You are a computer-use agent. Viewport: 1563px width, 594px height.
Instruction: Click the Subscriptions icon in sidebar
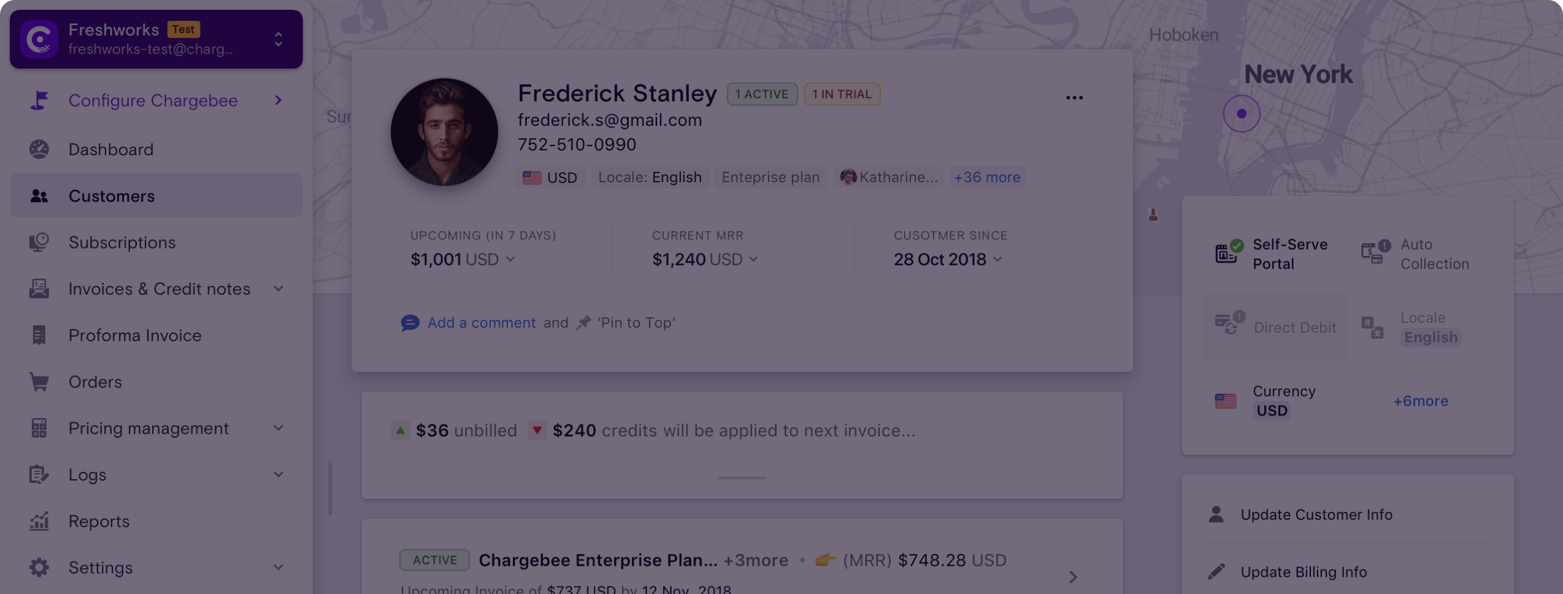pos(39,242)
